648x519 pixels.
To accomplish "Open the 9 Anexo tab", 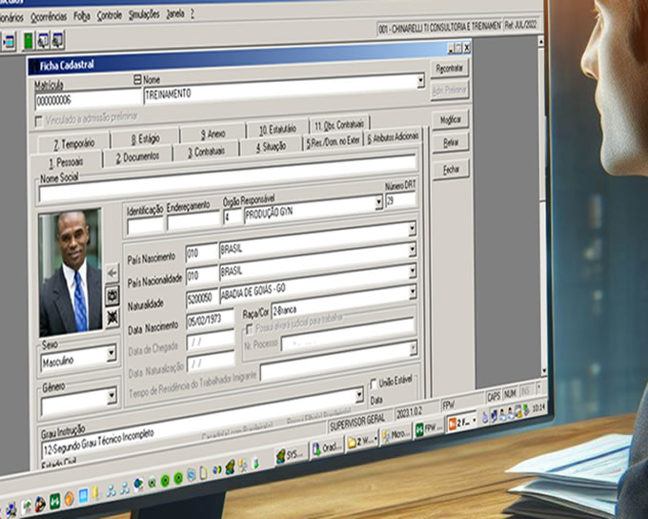I will click(213, 134).
